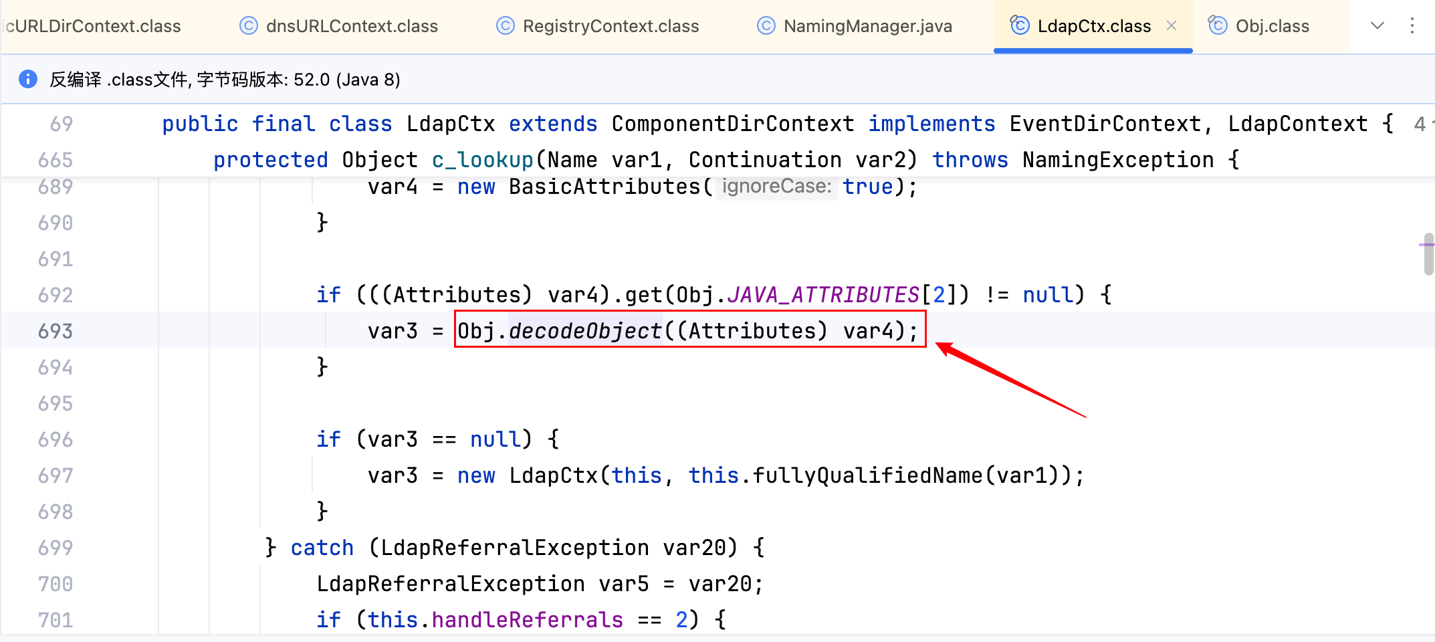Click the handleReferrals field on line 701
Image resolution: width=1435 pixels, height=642 pixels.
click(x=527, y=619)
